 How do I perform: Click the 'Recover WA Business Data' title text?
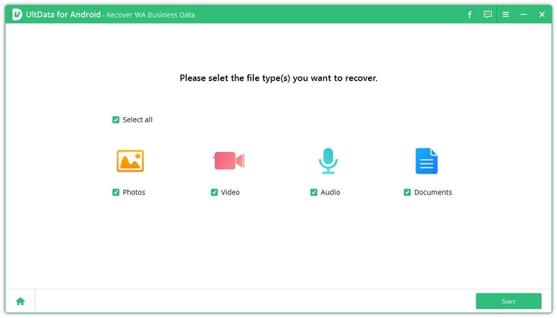click(x=150, y=15)
